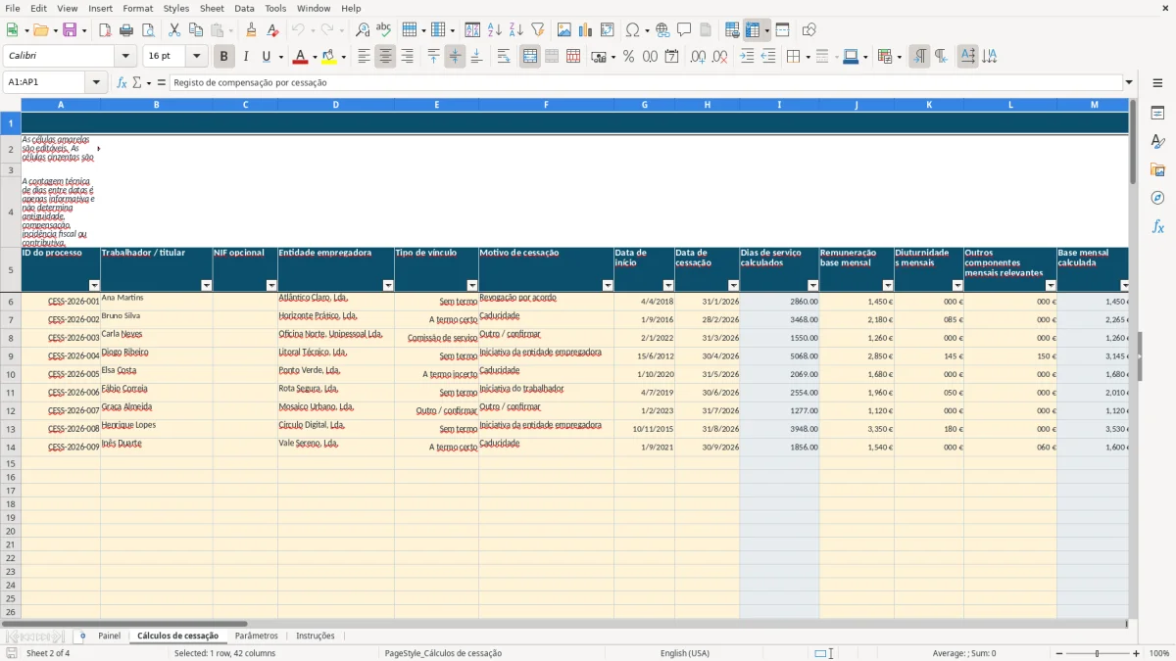Sort ascending with A-Z icon
The width and height of the screenshot is (1176, 661).
tap(495, 30)
